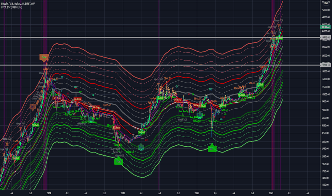Click the 32000.00 price axis label
Screen dimensions: 332x196
pos(326,47)
